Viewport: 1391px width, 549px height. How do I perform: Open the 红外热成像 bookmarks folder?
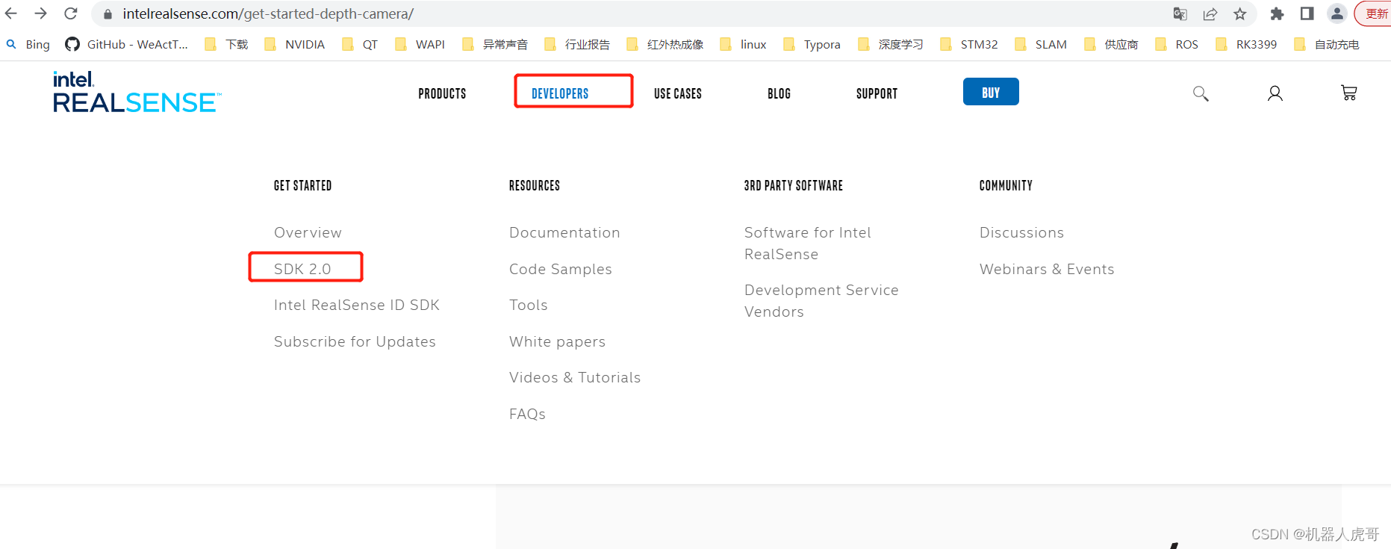(x=665, y=44)
